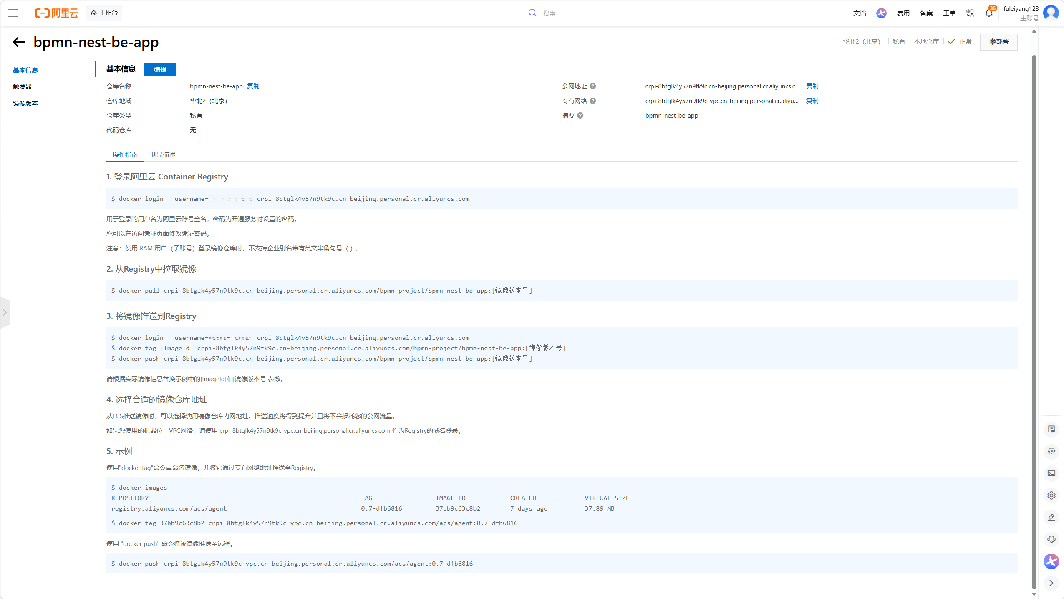The height and width of the screenshot is (599, 1064).
Task: Click the help icon next to 摘要
Action: 580,116
